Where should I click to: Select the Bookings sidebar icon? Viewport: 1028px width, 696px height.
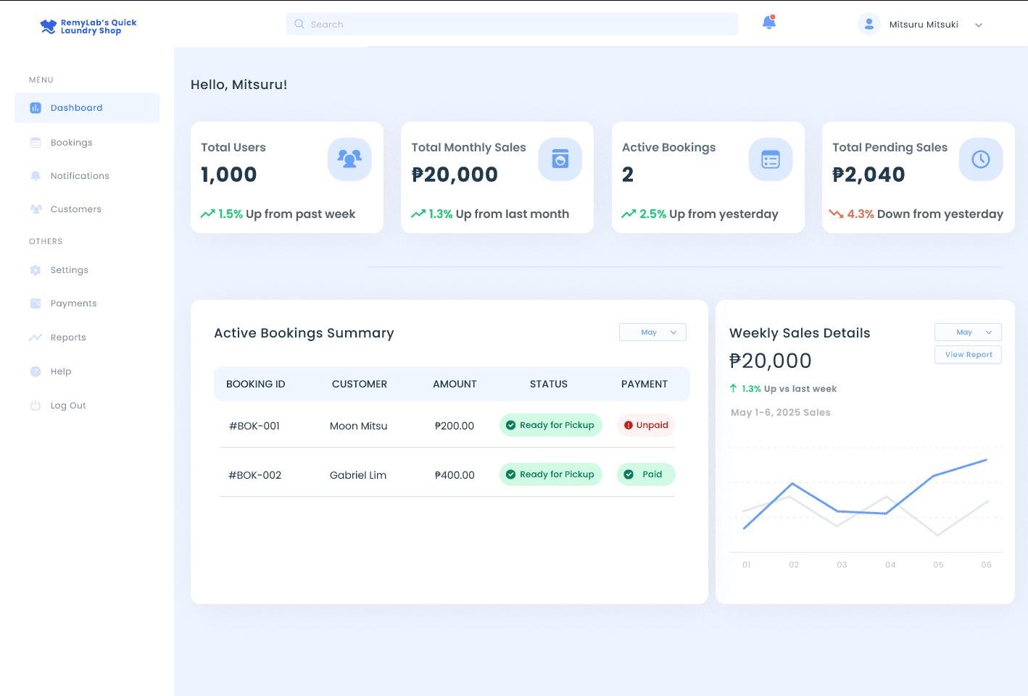tap(36, 142)
